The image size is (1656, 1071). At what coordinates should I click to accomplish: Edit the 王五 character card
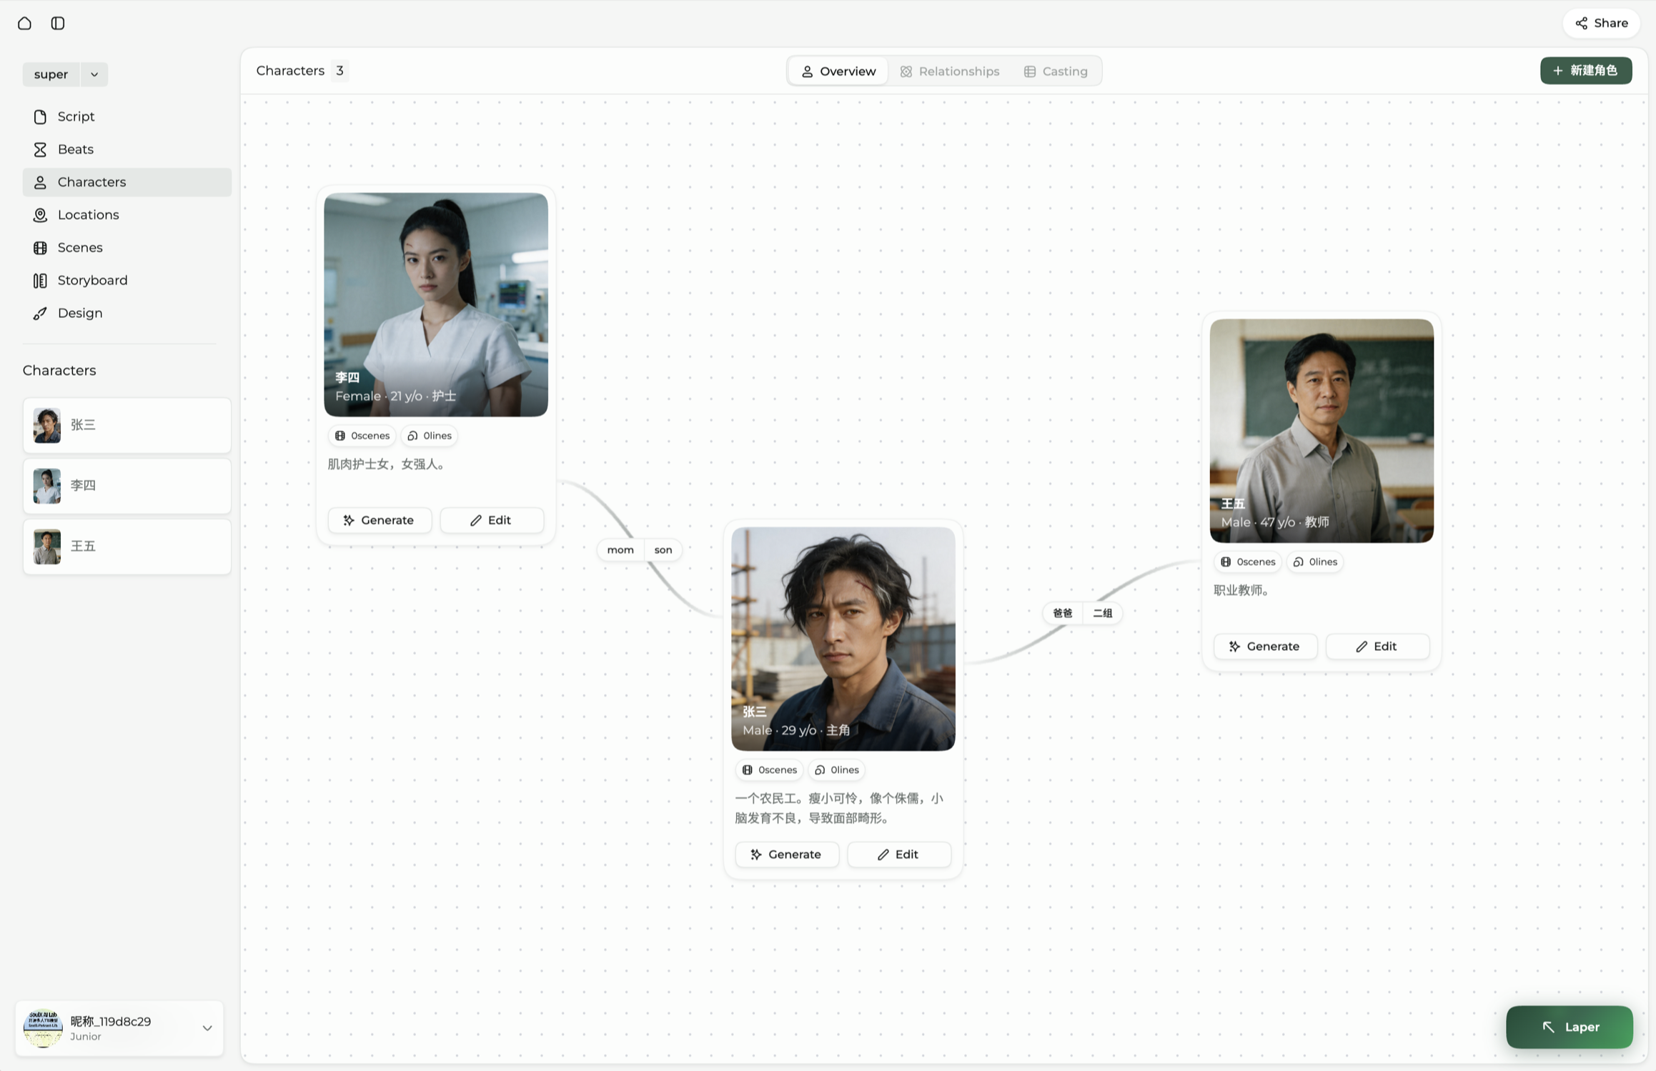coord(1377,647)
